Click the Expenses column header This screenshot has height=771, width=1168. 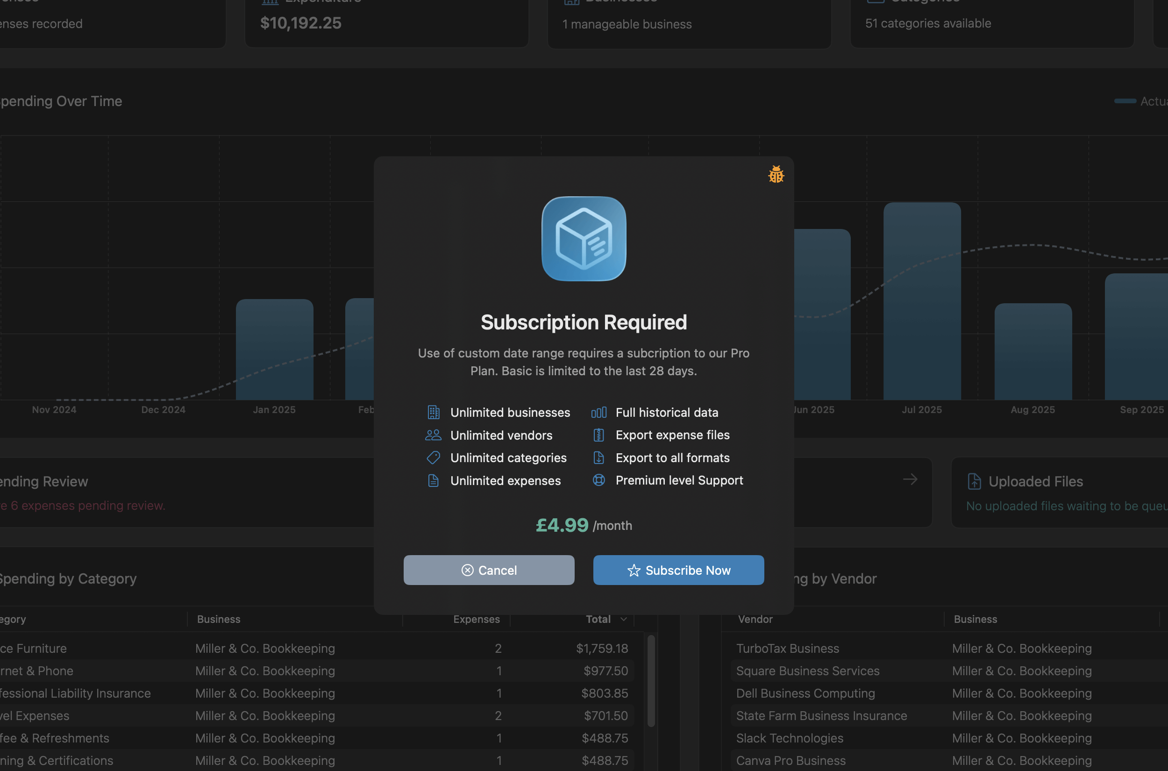tap(476, 619)
